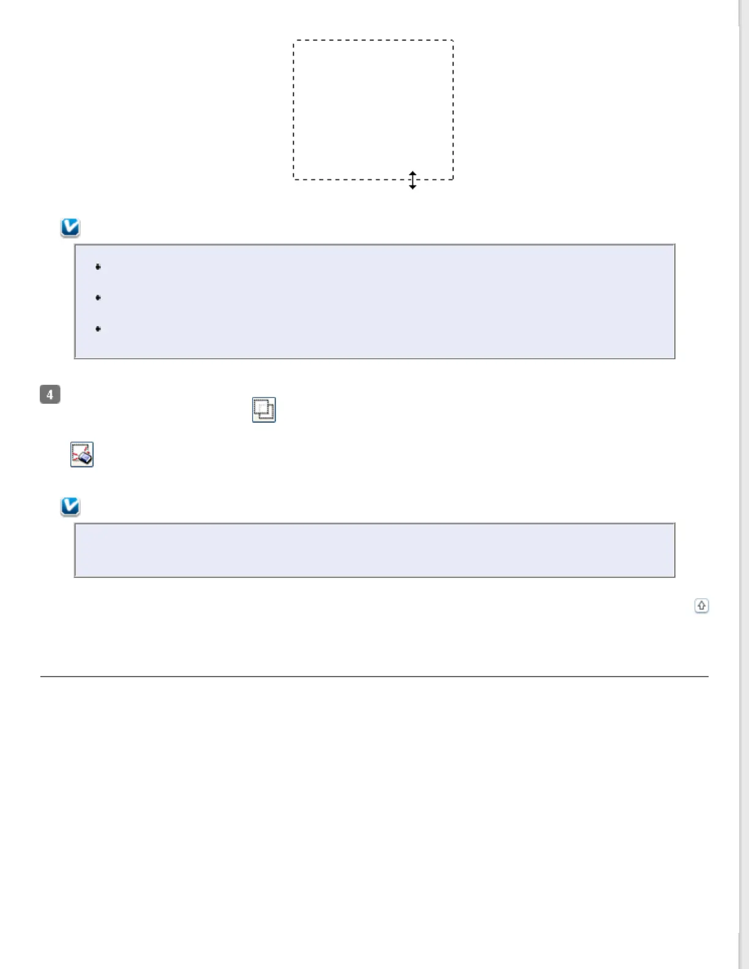The width and height of the screenshot is (749, 969).
Task: Click the step 4 number badge
Action: pyautogui.click(x=50, y=395)
